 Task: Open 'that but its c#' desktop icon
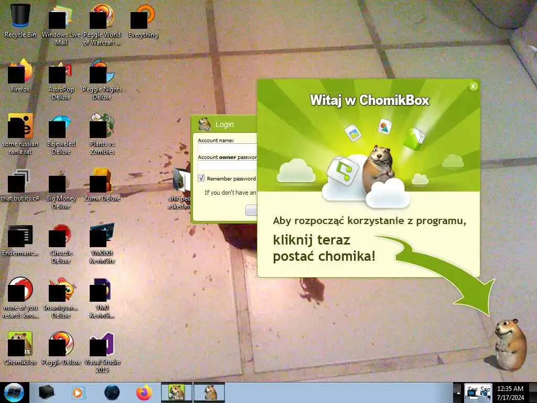point(20,185)
